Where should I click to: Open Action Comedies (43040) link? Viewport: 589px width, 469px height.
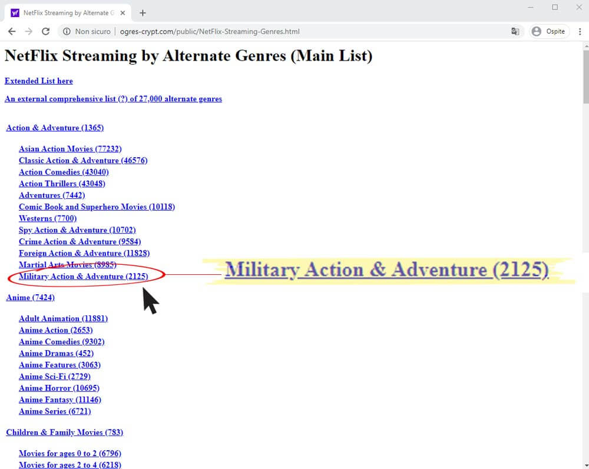64,172
